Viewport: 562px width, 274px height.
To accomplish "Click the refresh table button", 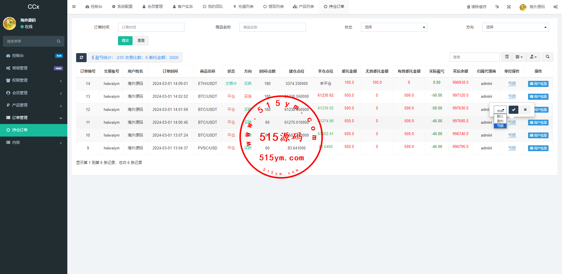I will tap(81, 57).
